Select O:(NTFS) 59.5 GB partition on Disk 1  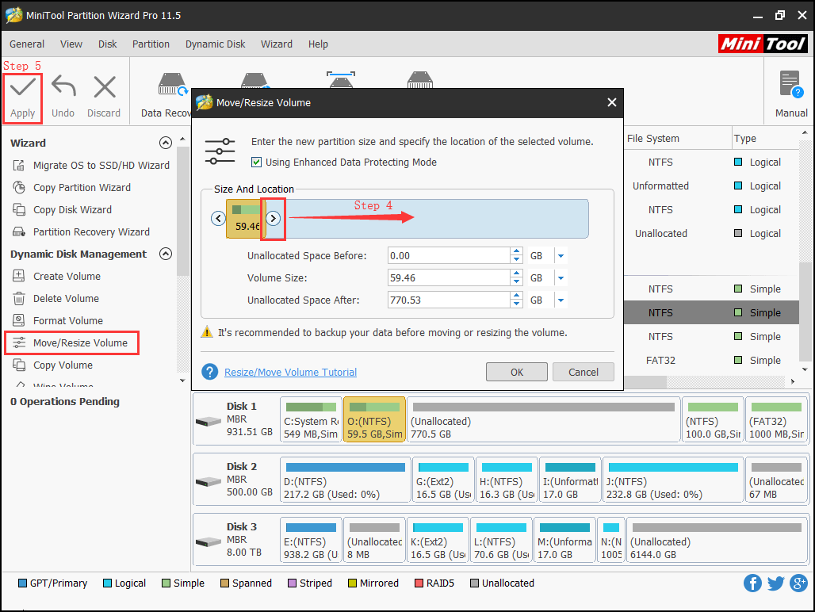[x=374, y=420]
